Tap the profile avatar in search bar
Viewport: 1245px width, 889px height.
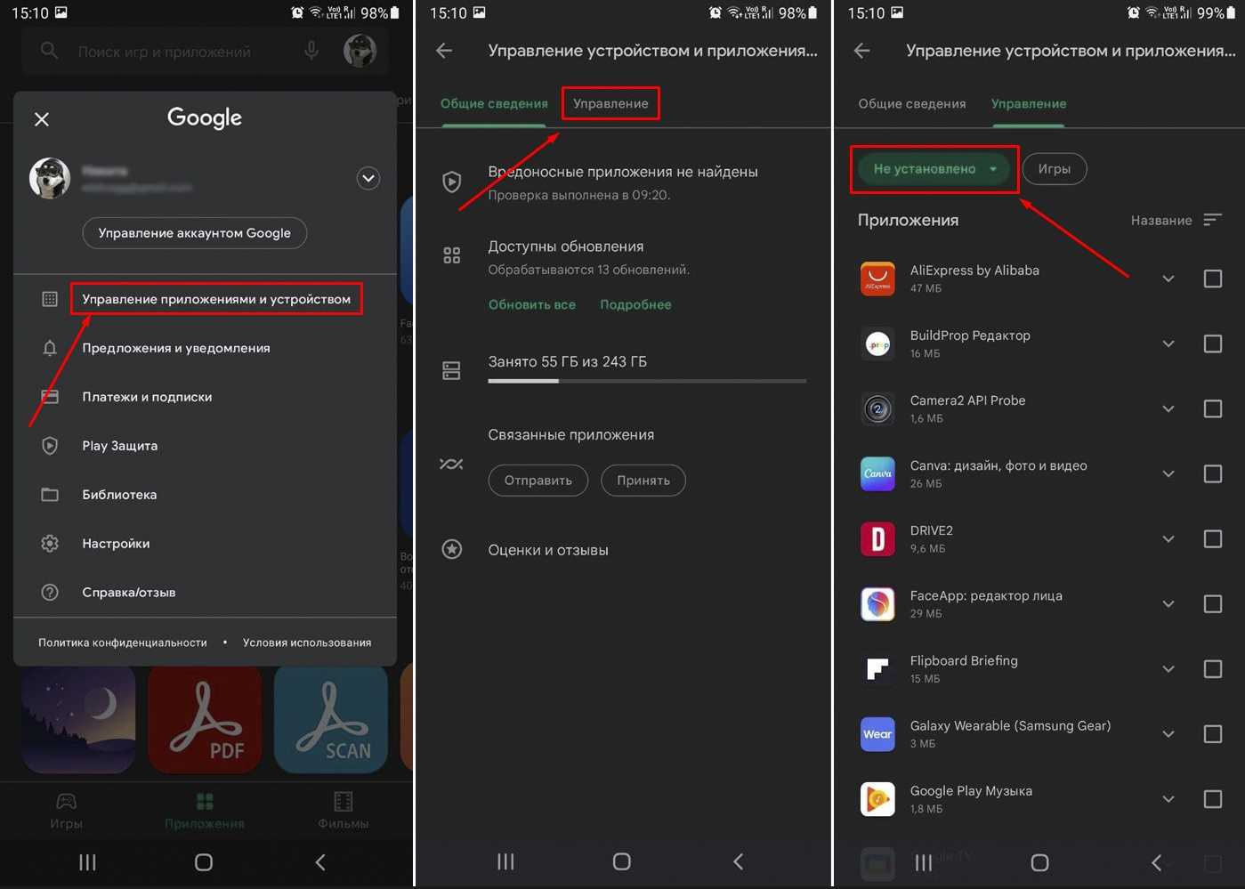click(360, 51)
